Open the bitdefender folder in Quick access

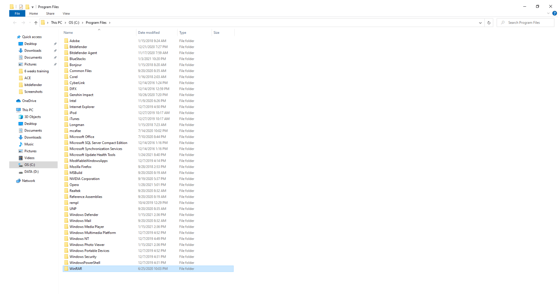[x=33, y=85]
